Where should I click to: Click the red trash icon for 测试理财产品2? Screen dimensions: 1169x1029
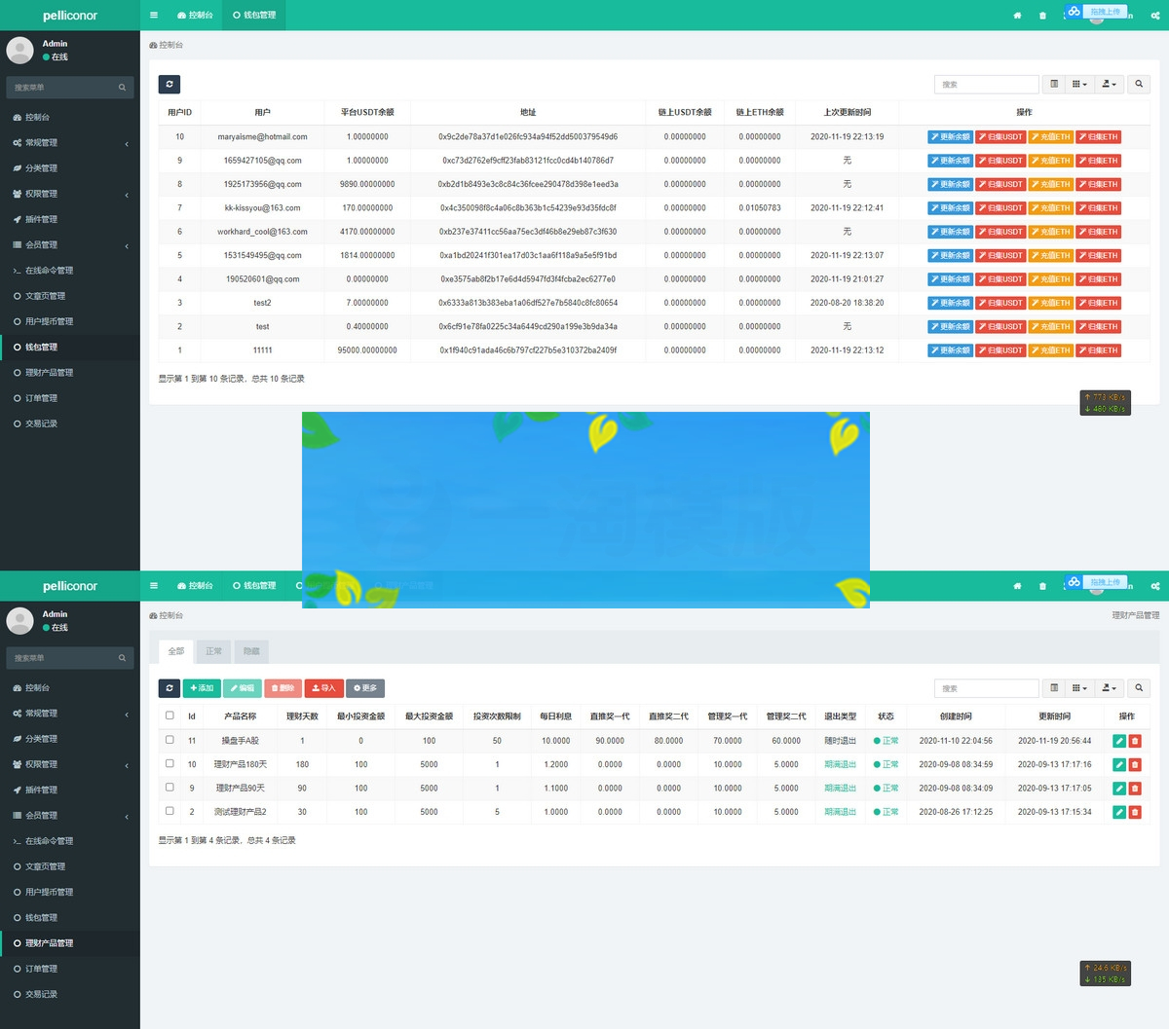(1135, 812)
